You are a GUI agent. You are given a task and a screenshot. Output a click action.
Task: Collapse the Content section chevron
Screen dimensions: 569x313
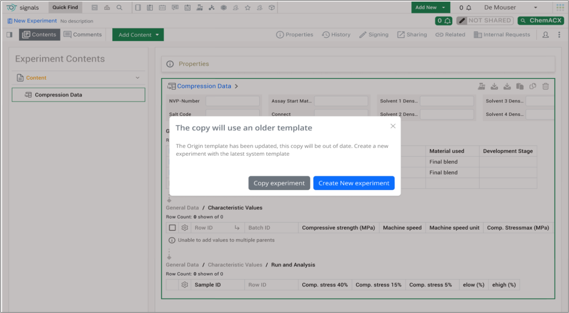pyautogui.click(x=138, y=78)
